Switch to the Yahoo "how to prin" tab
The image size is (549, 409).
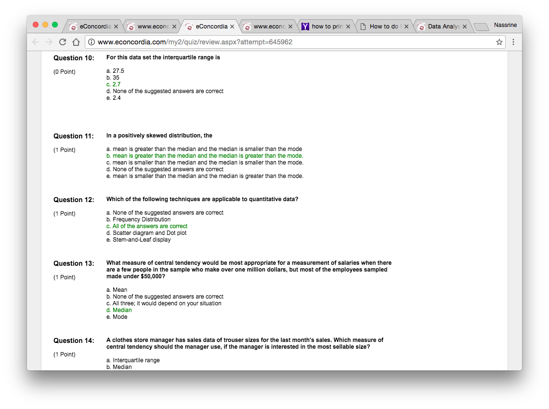(325, 27)
